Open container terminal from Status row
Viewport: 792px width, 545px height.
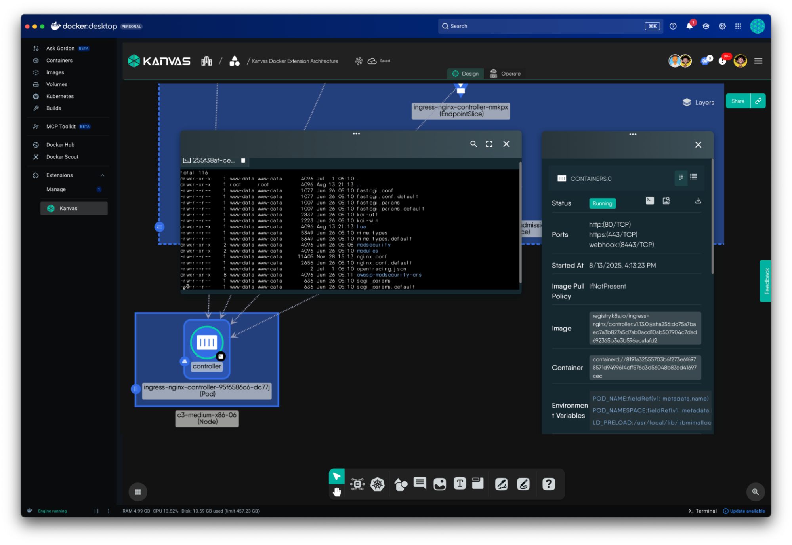650,201
